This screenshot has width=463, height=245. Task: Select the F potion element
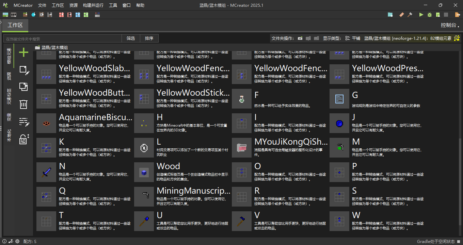click(x=280, y=98)
